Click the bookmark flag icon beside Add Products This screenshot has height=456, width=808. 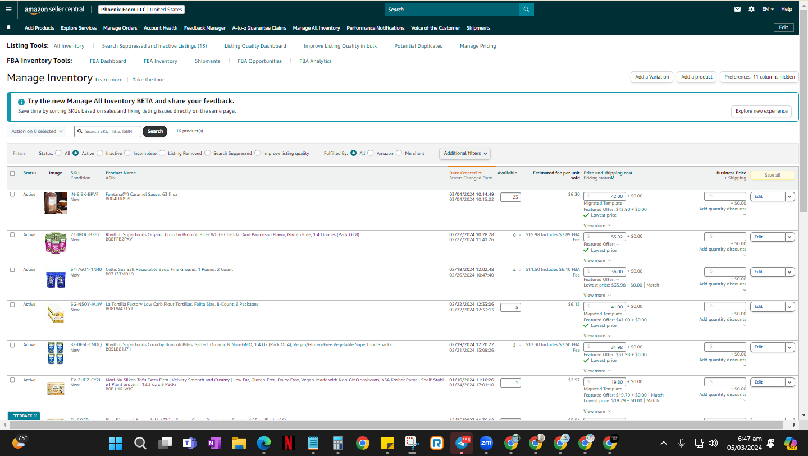click(9, 27)
